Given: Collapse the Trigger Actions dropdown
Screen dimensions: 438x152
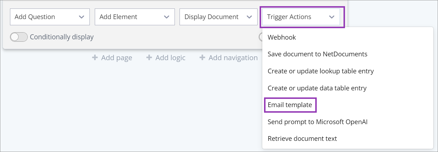Looking at the screenshot, I should tap(301, 17).
